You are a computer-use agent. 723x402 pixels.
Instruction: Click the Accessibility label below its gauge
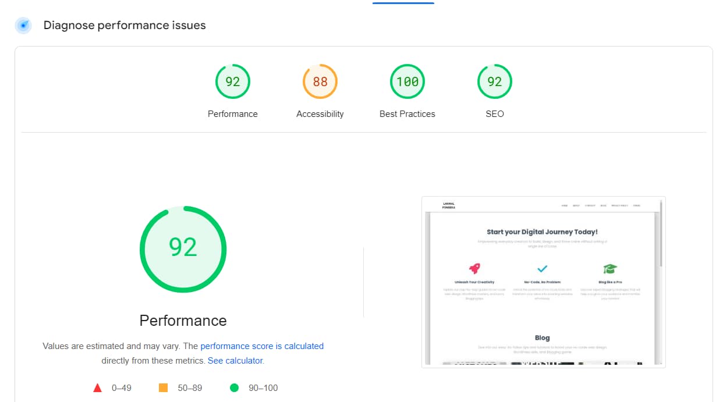point(320,113)
